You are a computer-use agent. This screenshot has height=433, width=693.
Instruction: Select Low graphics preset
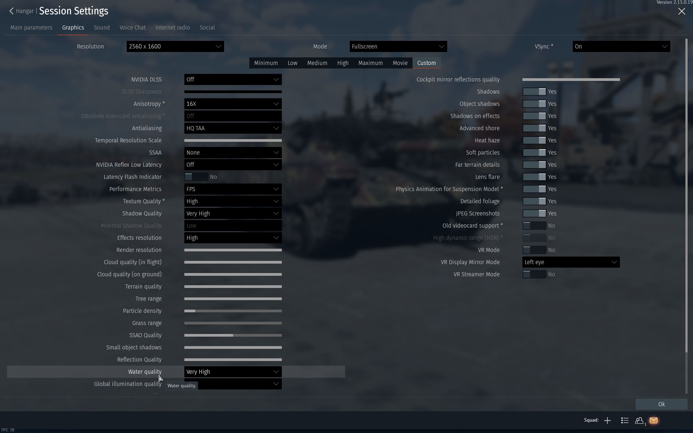coord(292,63)
